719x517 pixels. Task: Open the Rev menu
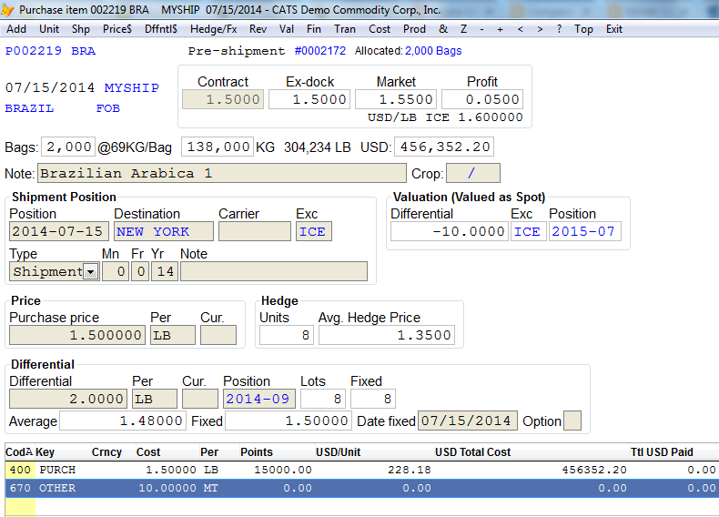[258, 29]
